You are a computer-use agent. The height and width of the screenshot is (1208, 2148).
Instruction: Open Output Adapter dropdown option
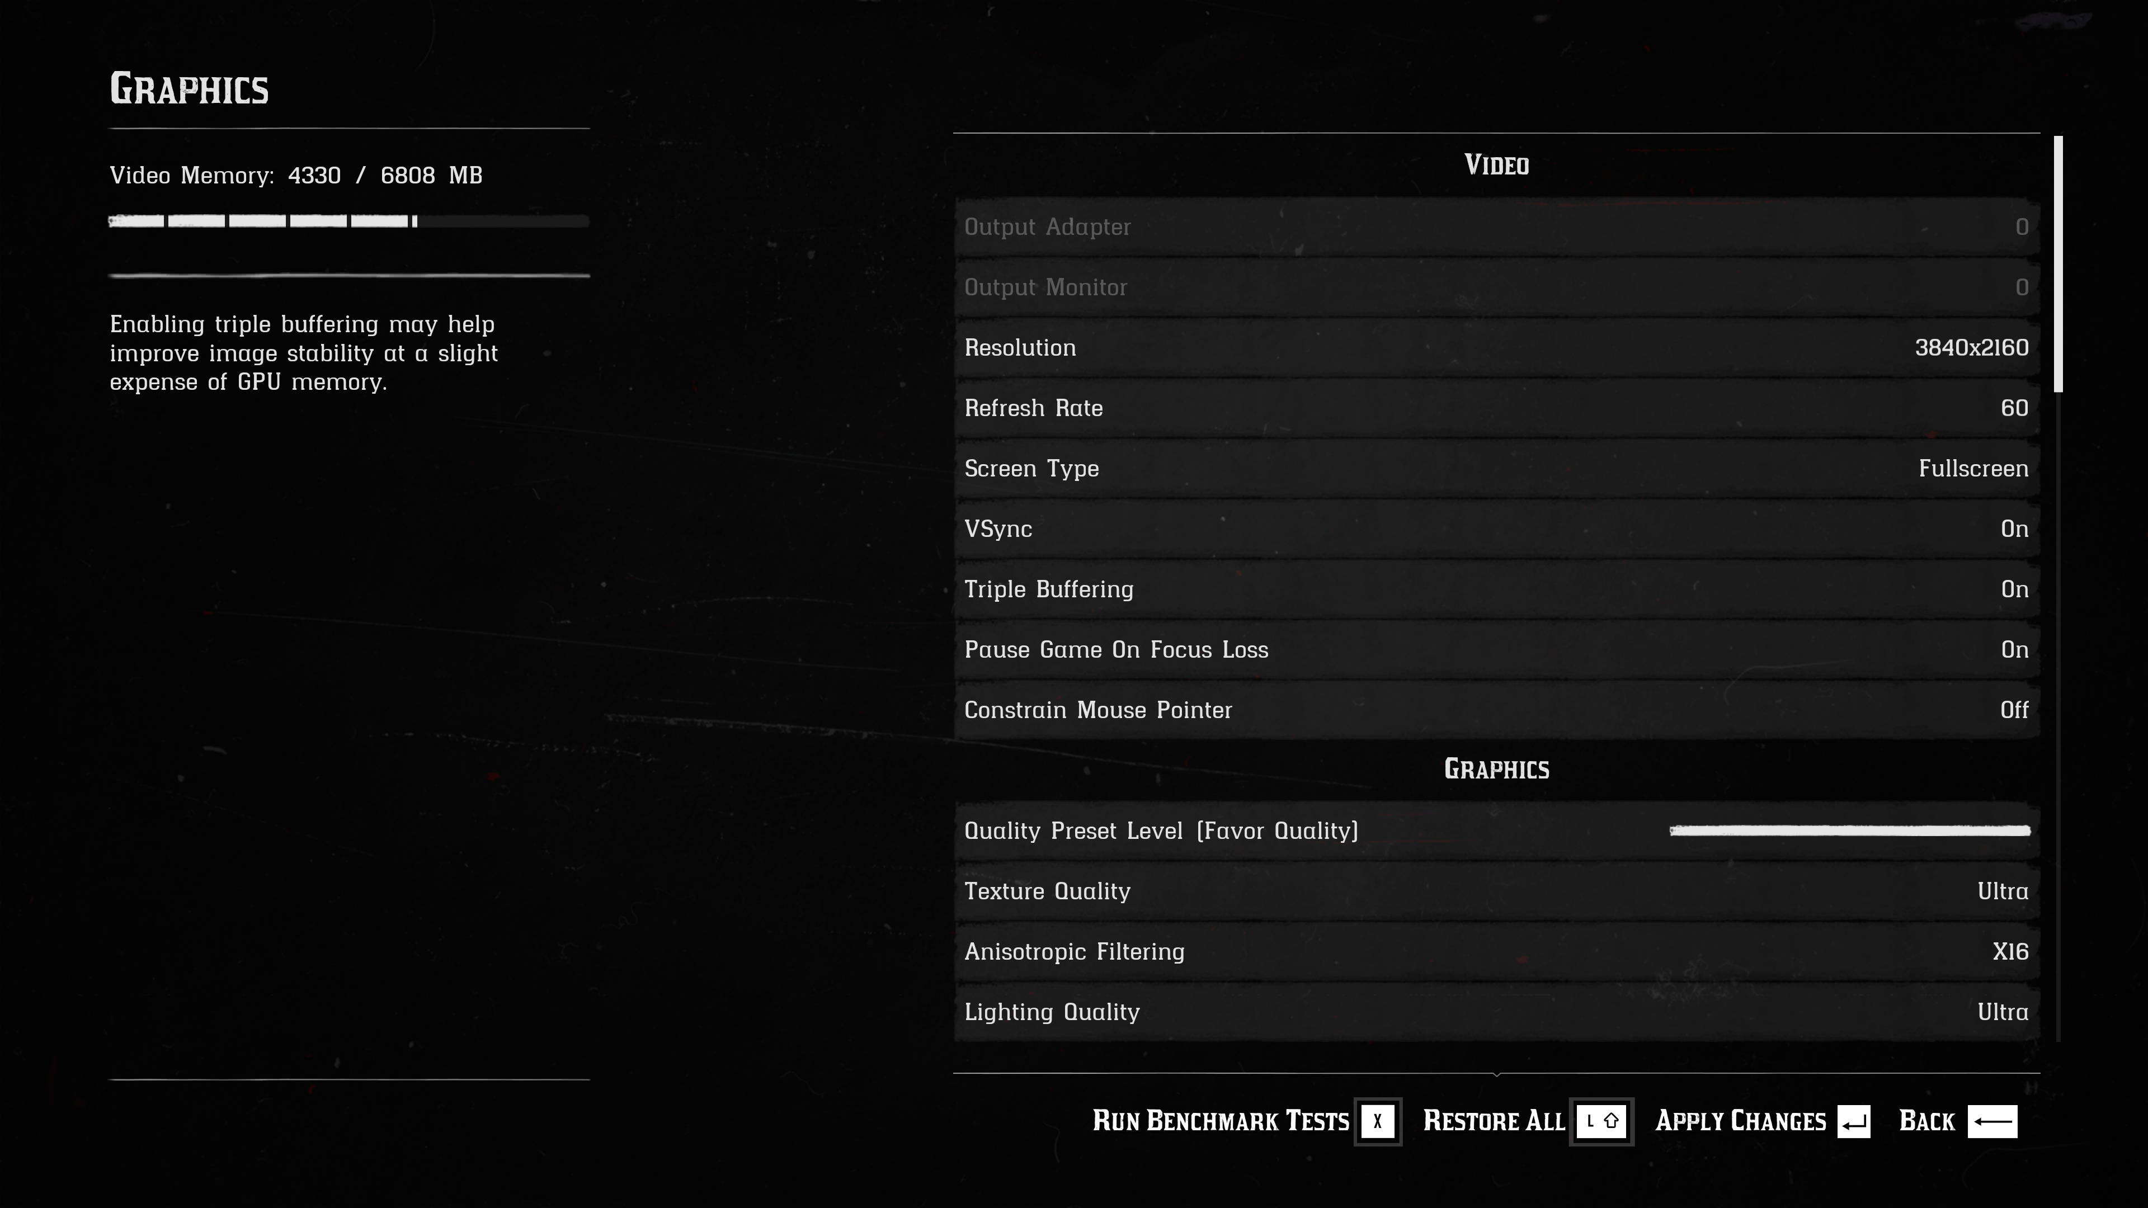point(1496,227)
